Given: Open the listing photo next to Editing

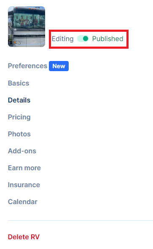Looking at the screenshot, I should (x=27, y=27).
